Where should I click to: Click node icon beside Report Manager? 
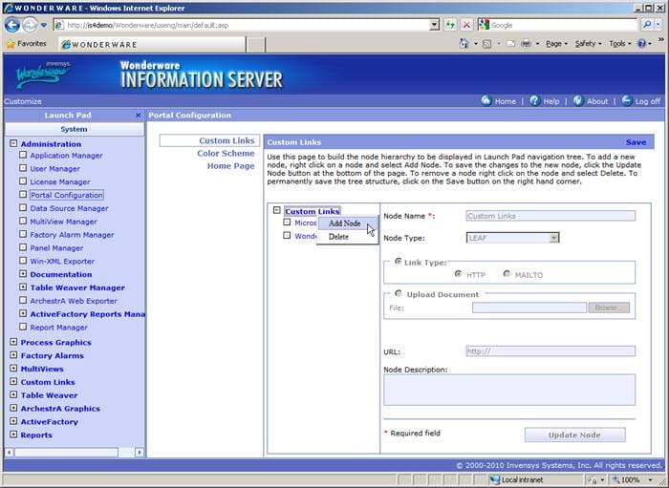23,327
